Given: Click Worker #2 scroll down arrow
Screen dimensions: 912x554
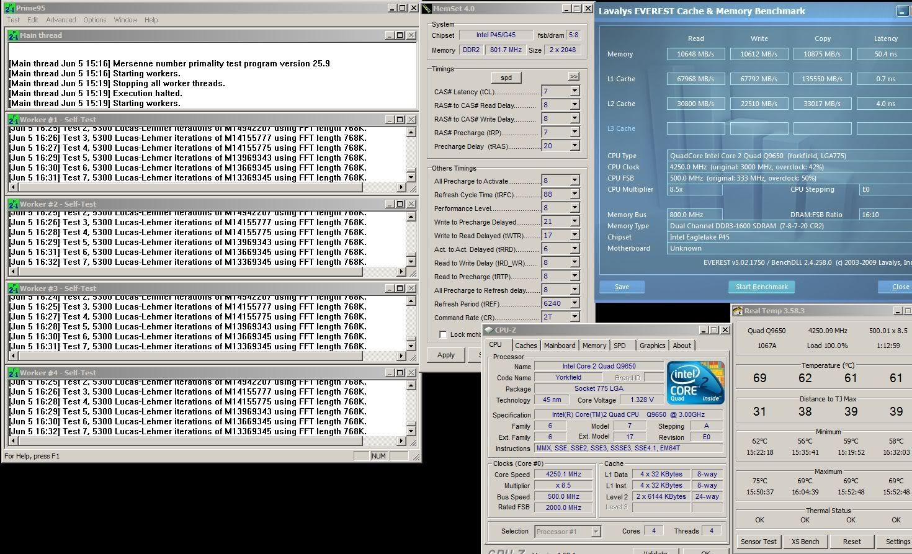Looking at the screenshot, I should click(x=411, y=262).
